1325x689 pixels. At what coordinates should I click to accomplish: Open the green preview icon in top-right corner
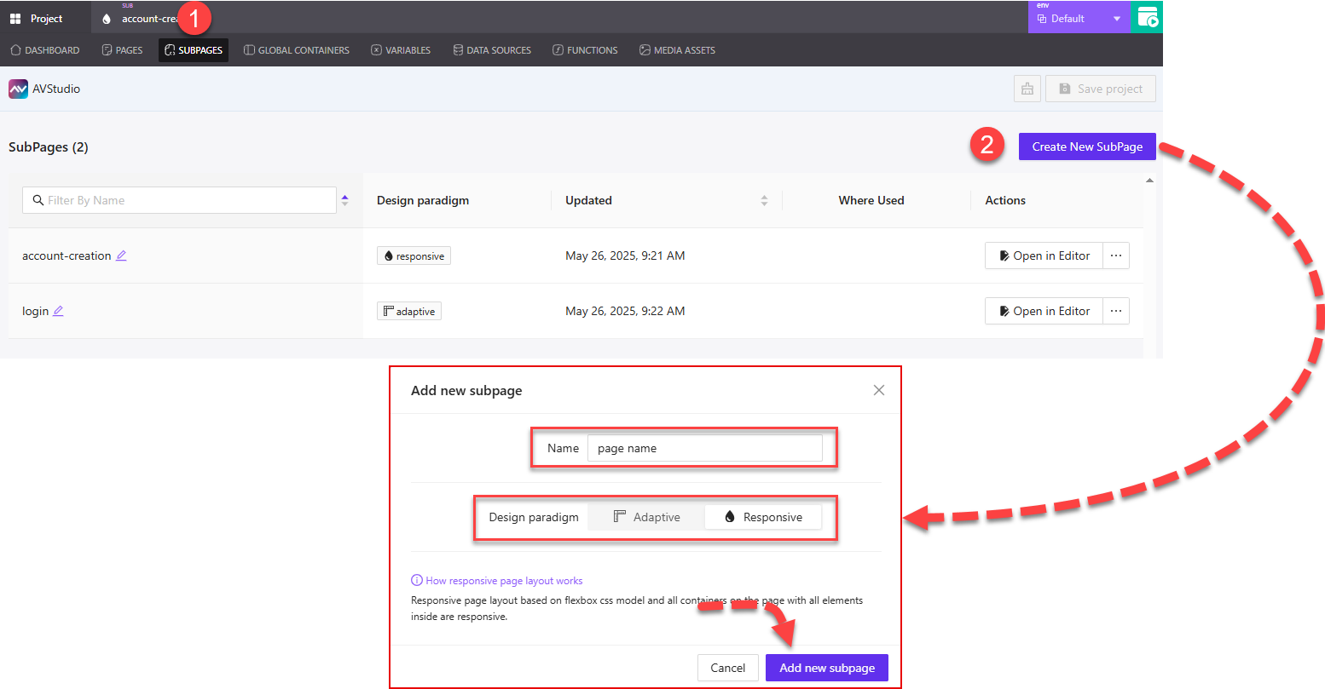coord(1146,17)
